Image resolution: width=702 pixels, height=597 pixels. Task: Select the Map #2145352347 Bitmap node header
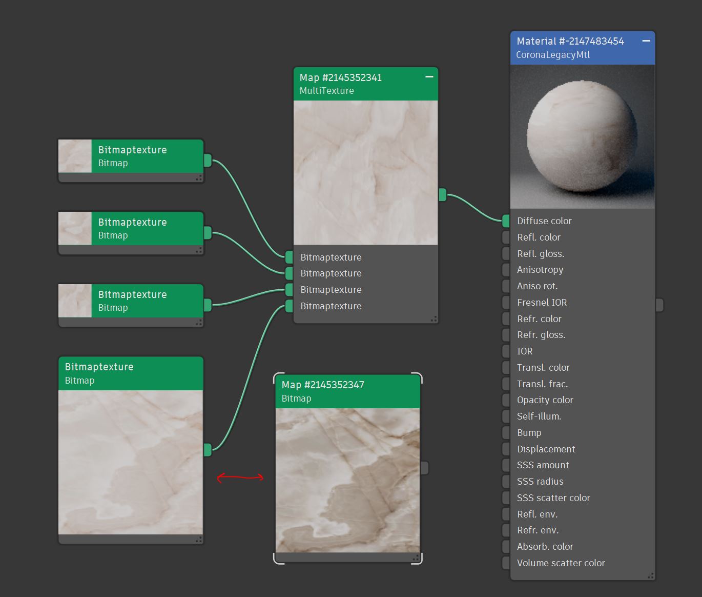click(x=347, y=391)
